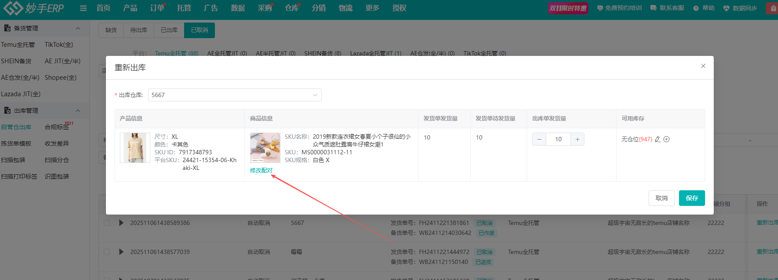Open 联系客服 customer service
This screenshot has width=778, height=280.
pyautogui.click(x=667, y=8)
